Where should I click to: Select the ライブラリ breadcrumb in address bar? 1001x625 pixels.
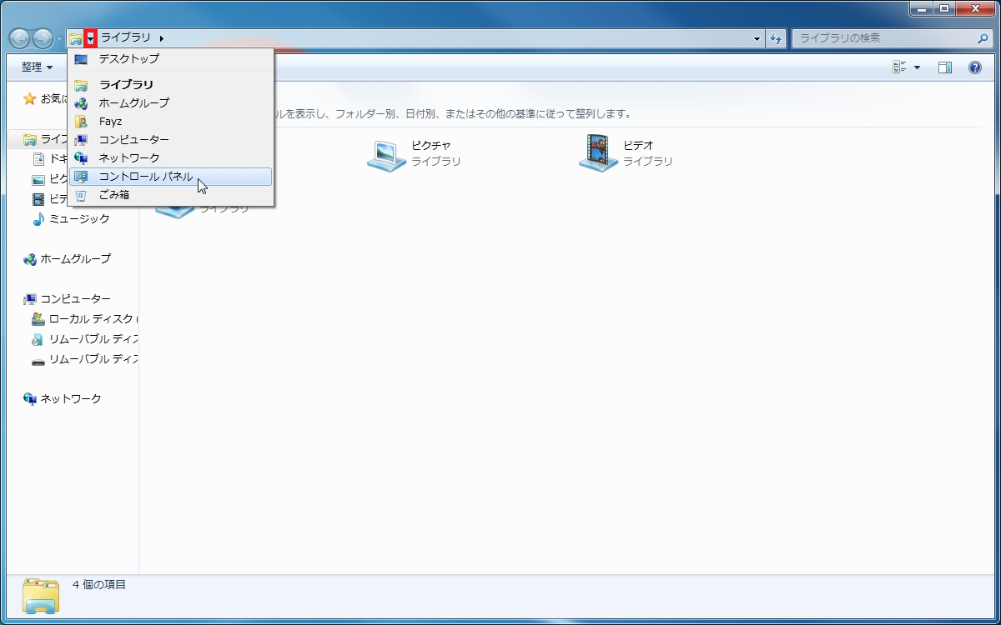[x=126, y=38]
